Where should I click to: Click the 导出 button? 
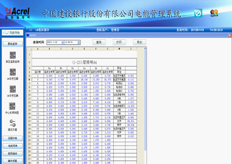[139, 42]
